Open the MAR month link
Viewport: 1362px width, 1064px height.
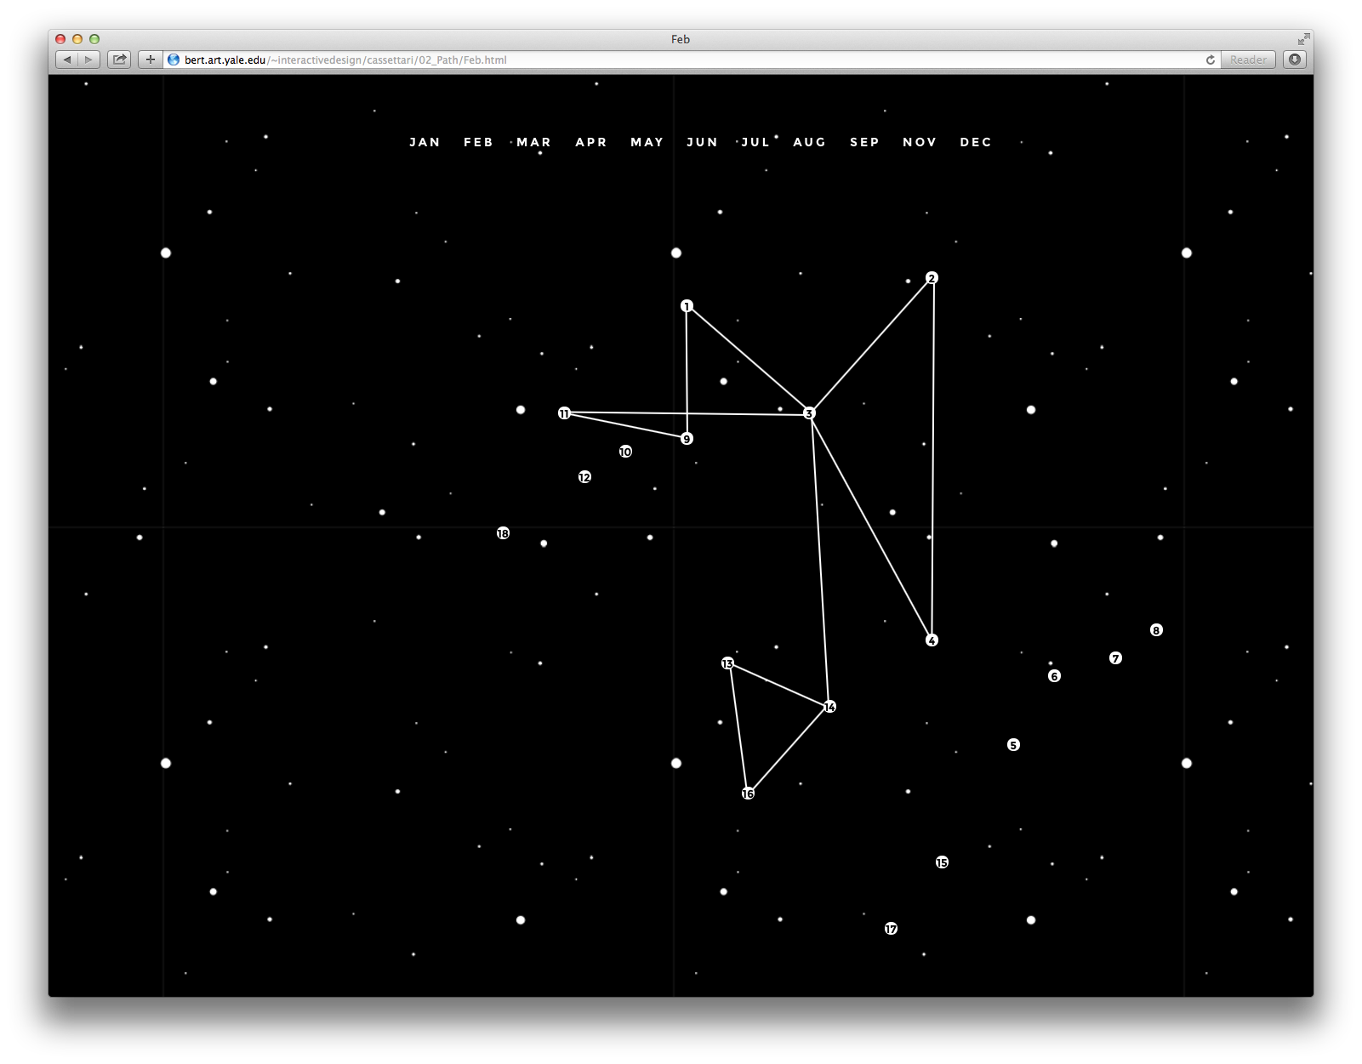point(533,142)
